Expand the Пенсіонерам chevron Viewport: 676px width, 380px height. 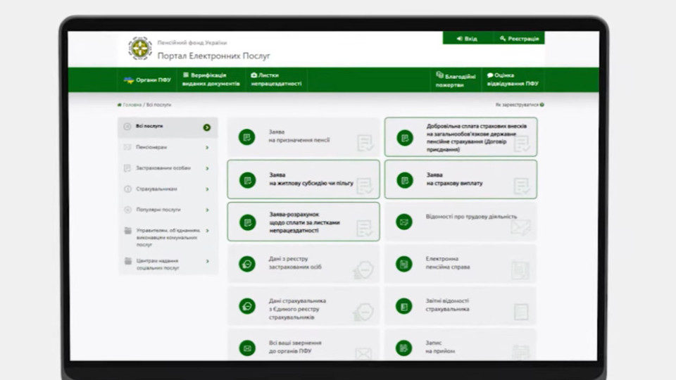coord(207,148)
